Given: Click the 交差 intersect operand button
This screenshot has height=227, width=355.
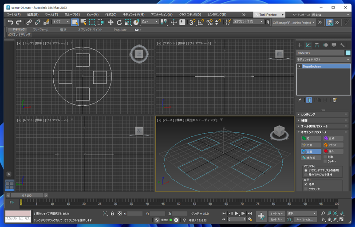Looking at the screenshot, I should click(311, 145).
